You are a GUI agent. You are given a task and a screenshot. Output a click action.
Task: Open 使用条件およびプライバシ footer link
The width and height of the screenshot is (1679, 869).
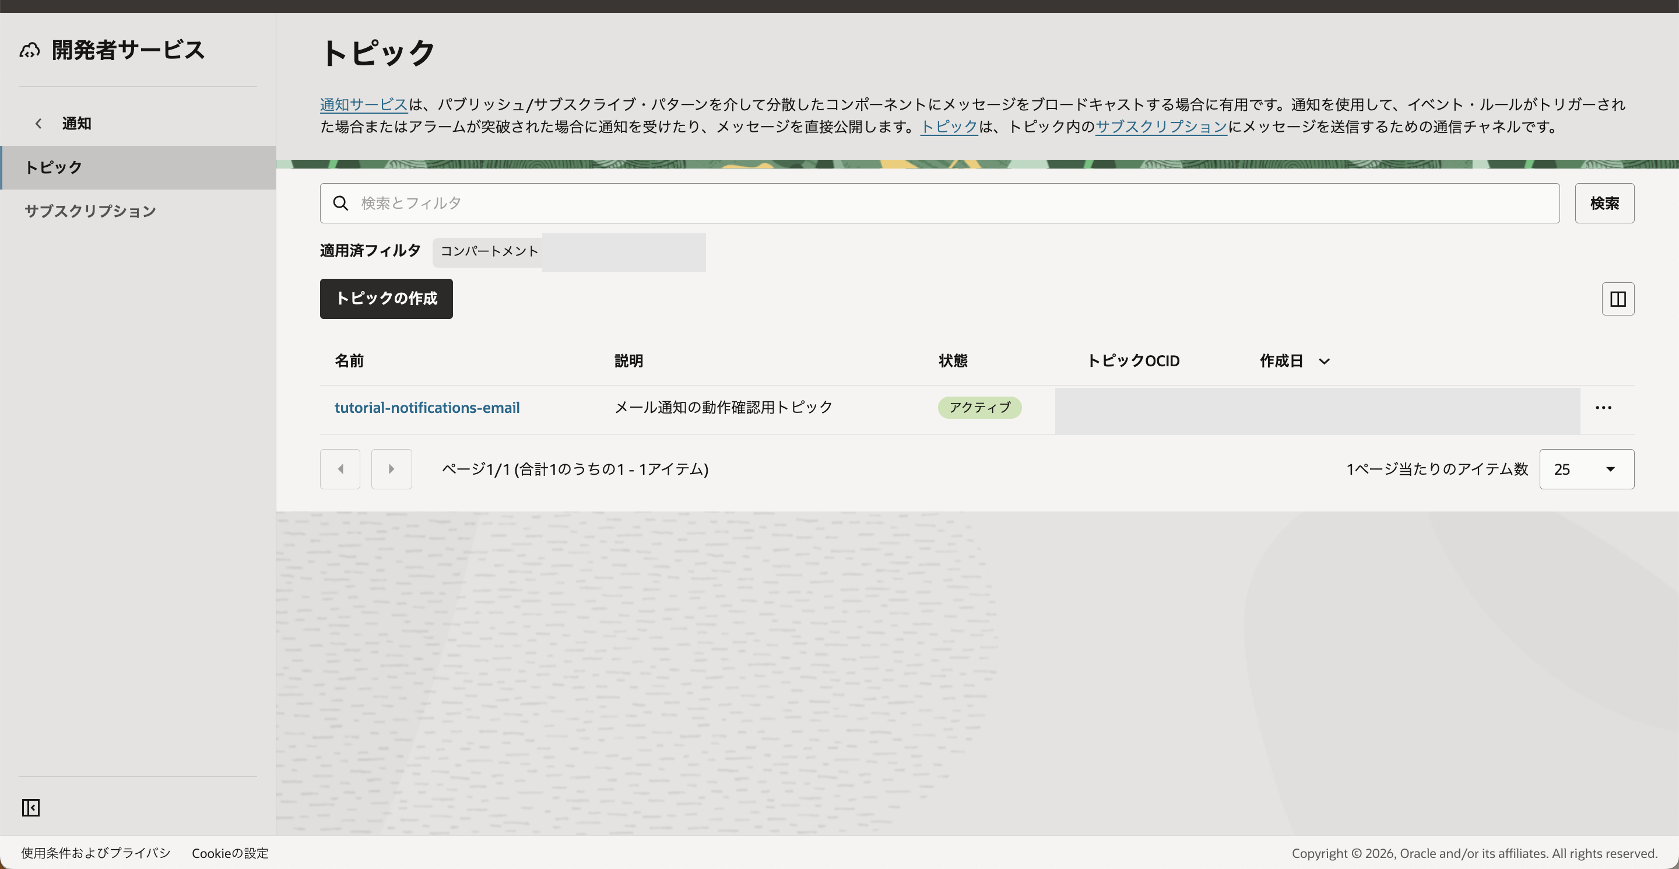click(96, 853)
